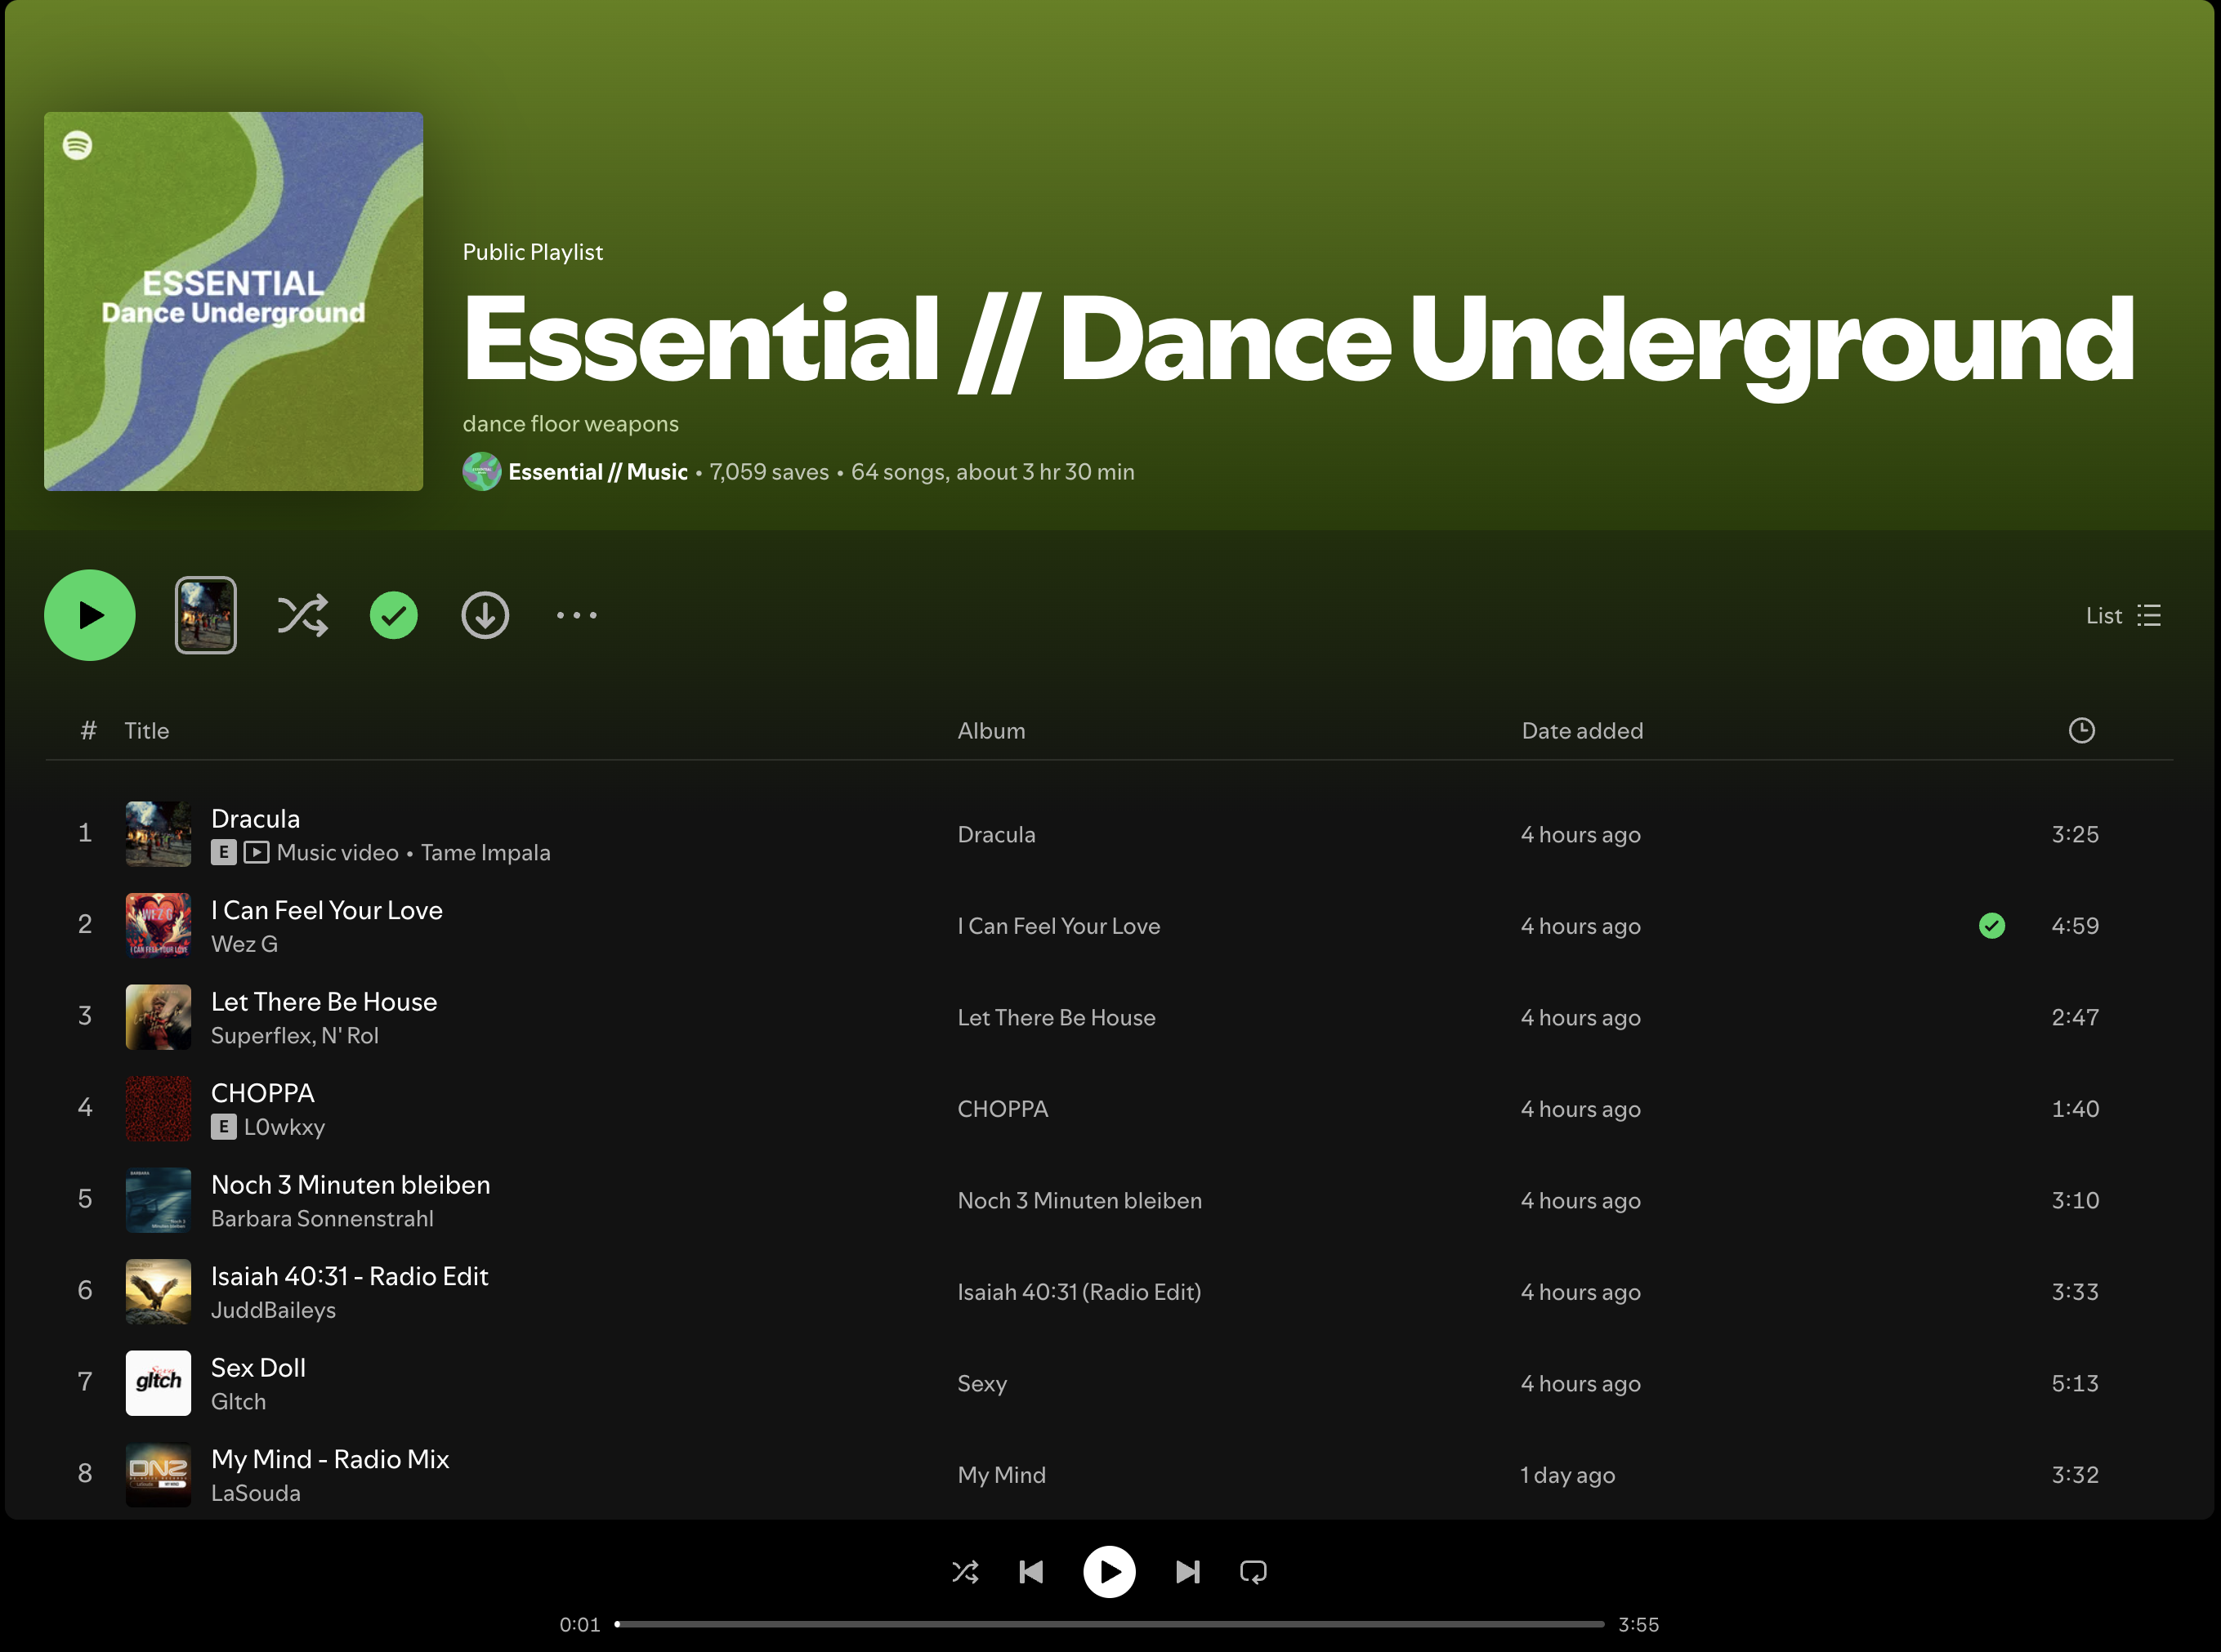This screenshot has width=2221, height=1652.
Task: Click '1 day ago' date for My Mind
Action: 1568,1475
